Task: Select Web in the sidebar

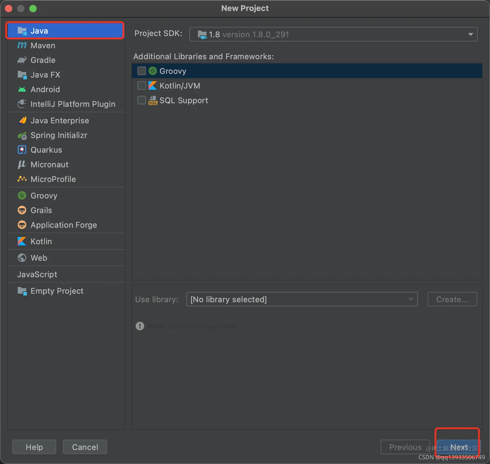Action: pyautogui.click(x=66, y=258)
